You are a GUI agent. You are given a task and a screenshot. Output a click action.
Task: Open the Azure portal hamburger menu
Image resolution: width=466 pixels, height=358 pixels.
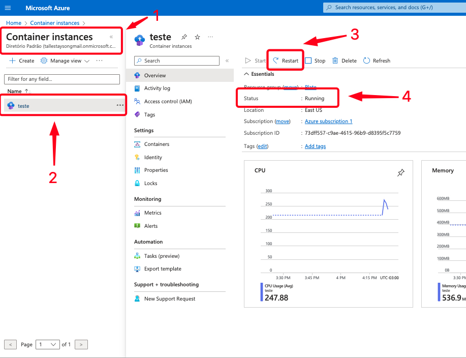click(x=8, y=8)
